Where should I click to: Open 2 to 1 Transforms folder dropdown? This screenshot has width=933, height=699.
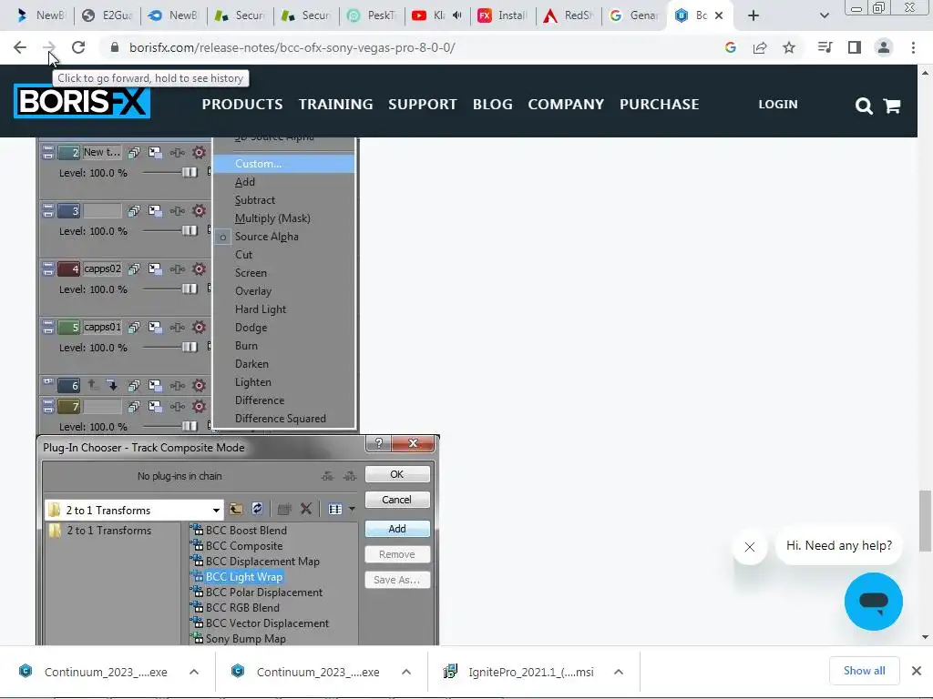[215, 511]
